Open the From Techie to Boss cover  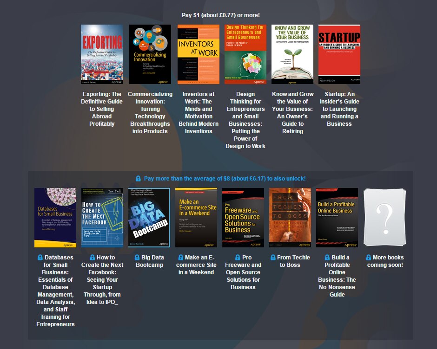click(290, 218)
